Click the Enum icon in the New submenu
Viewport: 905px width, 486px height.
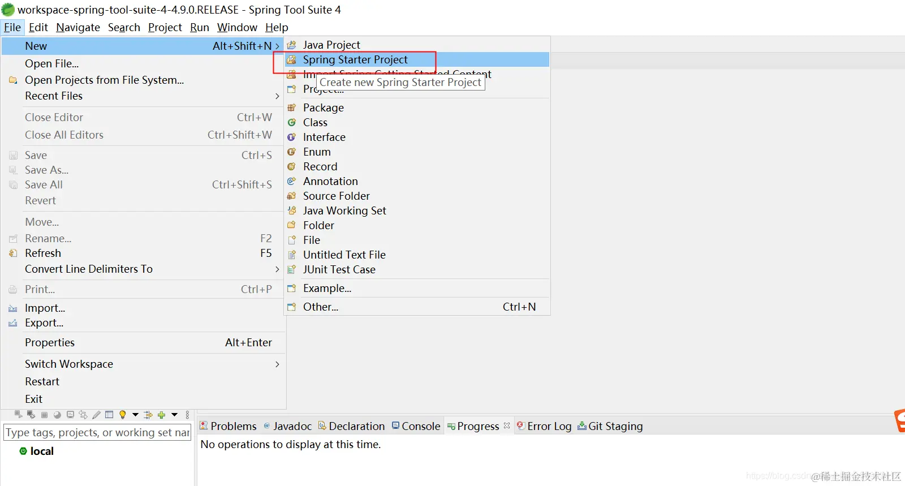click(x=291, y=152)
